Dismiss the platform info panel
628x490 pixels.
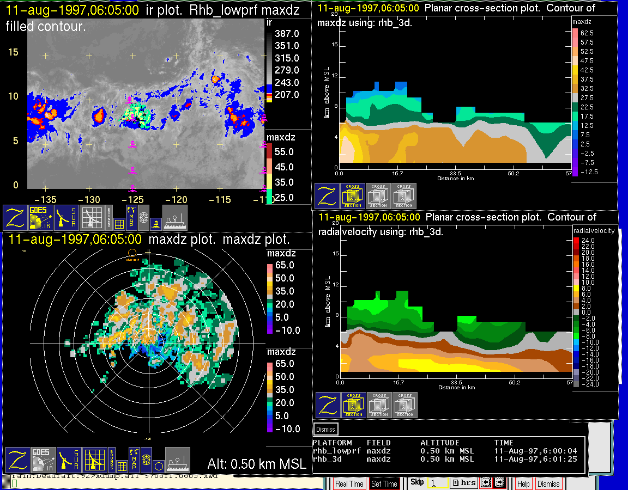(325, 429)
